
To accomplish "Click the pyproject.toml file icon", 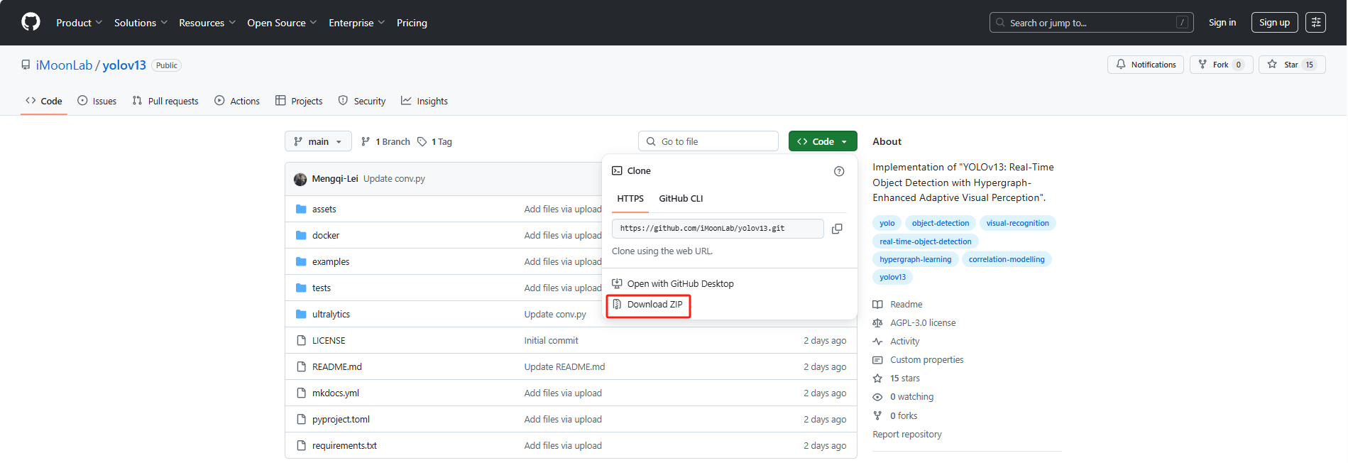I will (301, 419).
